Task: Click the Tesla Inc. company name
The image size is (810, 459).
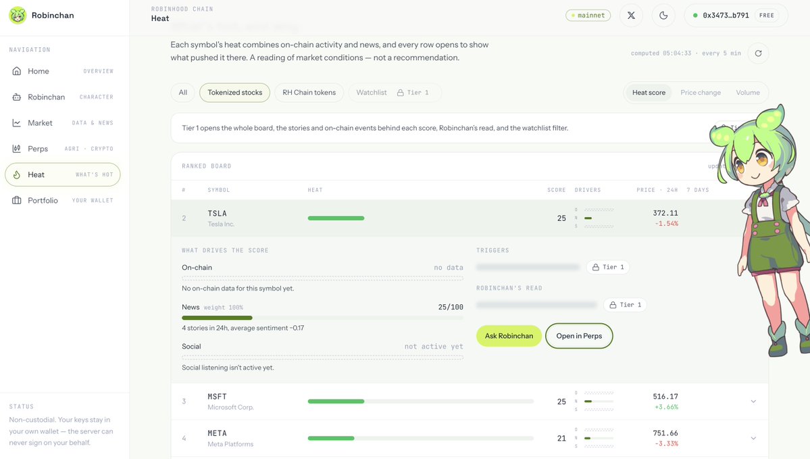Action: [x=221, y=224]
